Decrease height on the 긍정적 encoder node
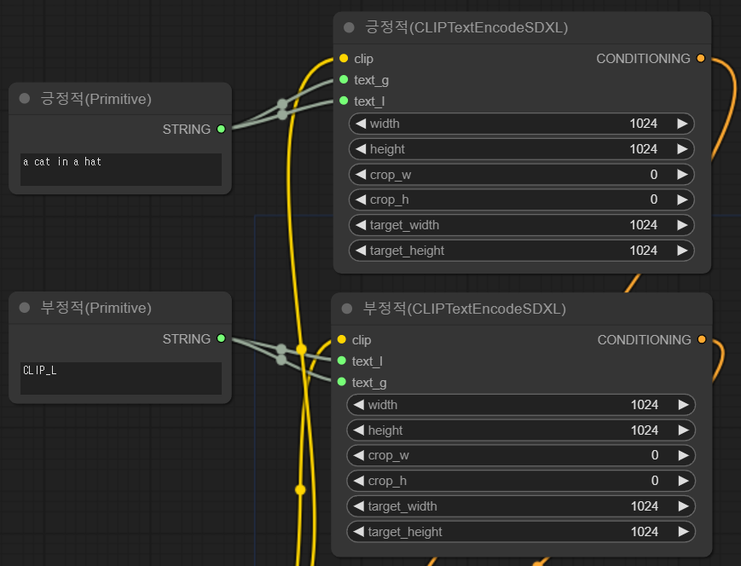Image resolution: width=741 pixels, height=566 pixels. [x=361, y=149]
